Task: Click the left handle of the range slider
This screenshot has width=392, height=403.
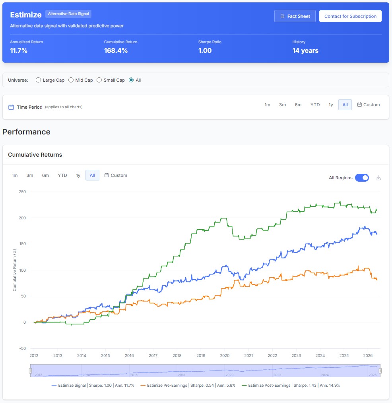Action: (x=30, y=371)
